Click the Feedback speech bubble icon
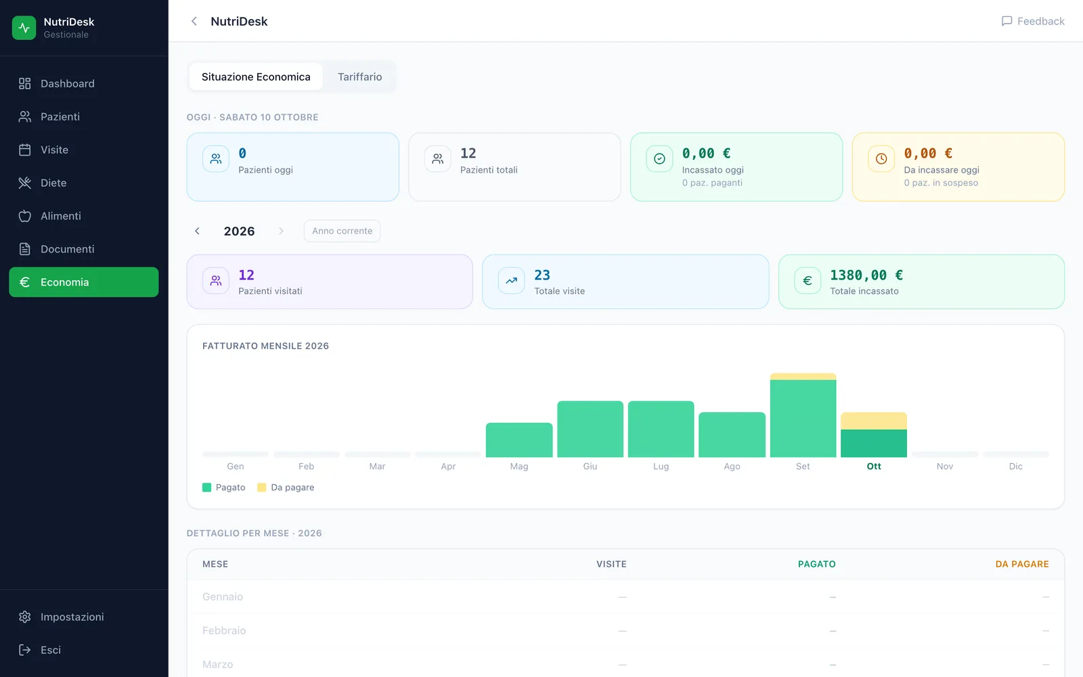 (1007, 21)
